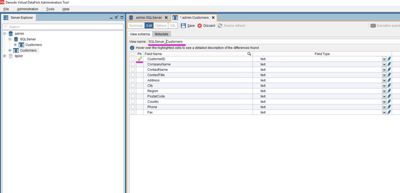Screen dimensions: 400x193
Task: Open the Tools menu
Action: [50, 9]
